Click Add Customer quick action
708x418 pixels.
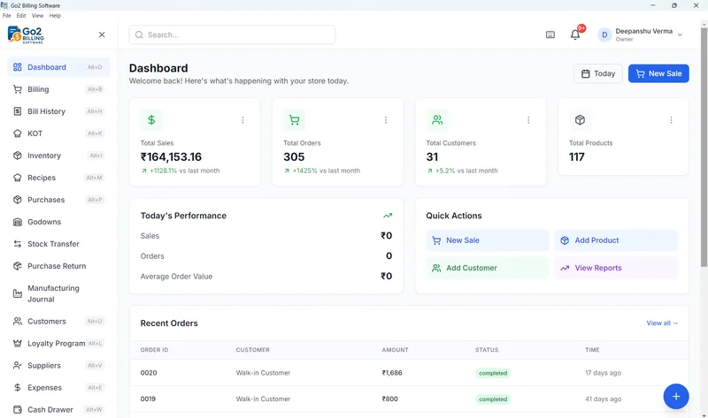(x=488, y=268)
